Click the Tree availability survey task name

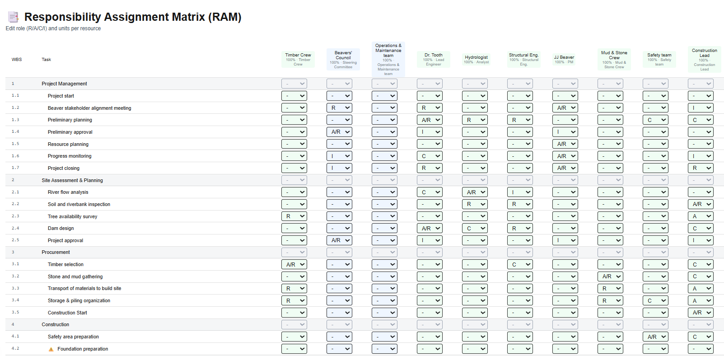pos(72,216)
